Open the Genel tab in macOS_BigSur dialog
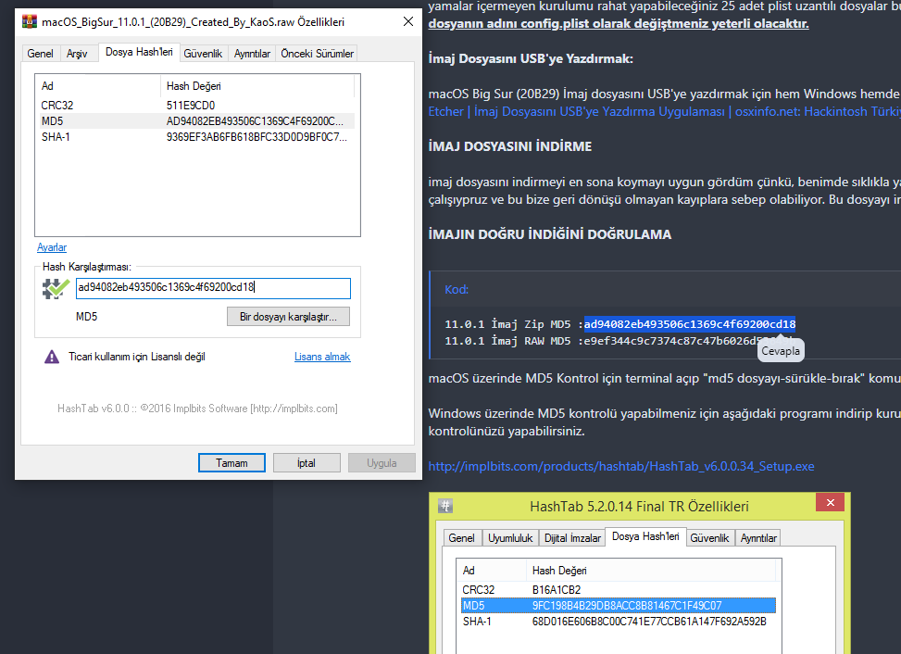The width and height of the screenshot is (901, 654). [x=40, y=54]
